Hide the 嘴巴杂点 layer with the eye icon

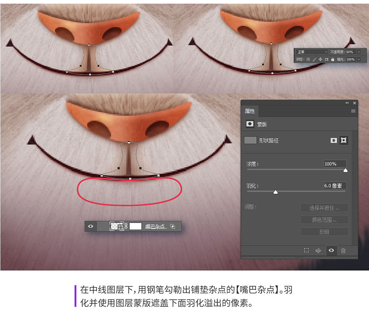pyautogui.click(x=91, y=226)
